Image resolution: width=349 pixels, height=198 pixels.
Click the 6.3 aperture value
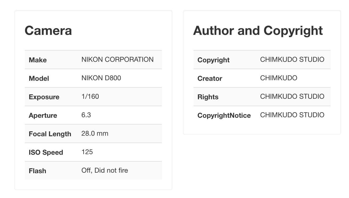(x=86, y=115)
